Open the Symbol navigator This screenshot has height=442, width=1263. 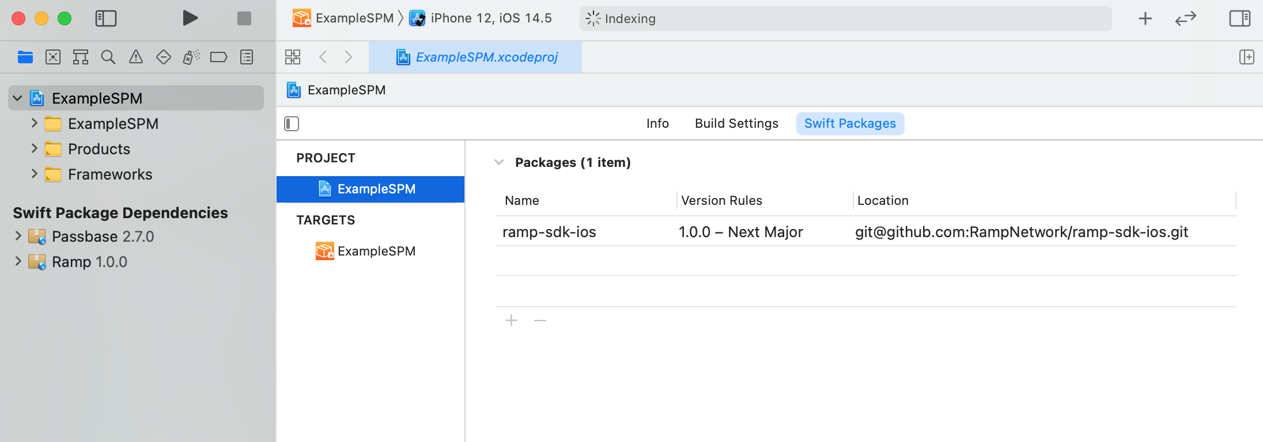pyautogui.click(x=81, y=57)
